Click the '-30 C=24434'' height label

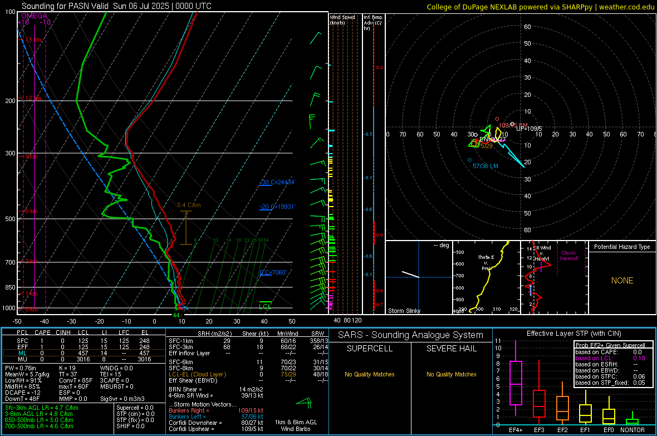click(x=277, y=182)
